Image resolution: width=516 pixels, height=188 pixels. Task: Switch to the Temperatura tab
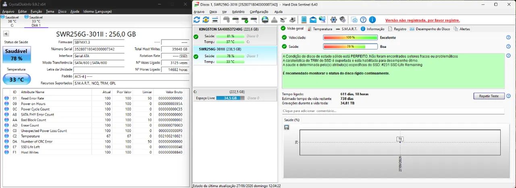point(320,29)
